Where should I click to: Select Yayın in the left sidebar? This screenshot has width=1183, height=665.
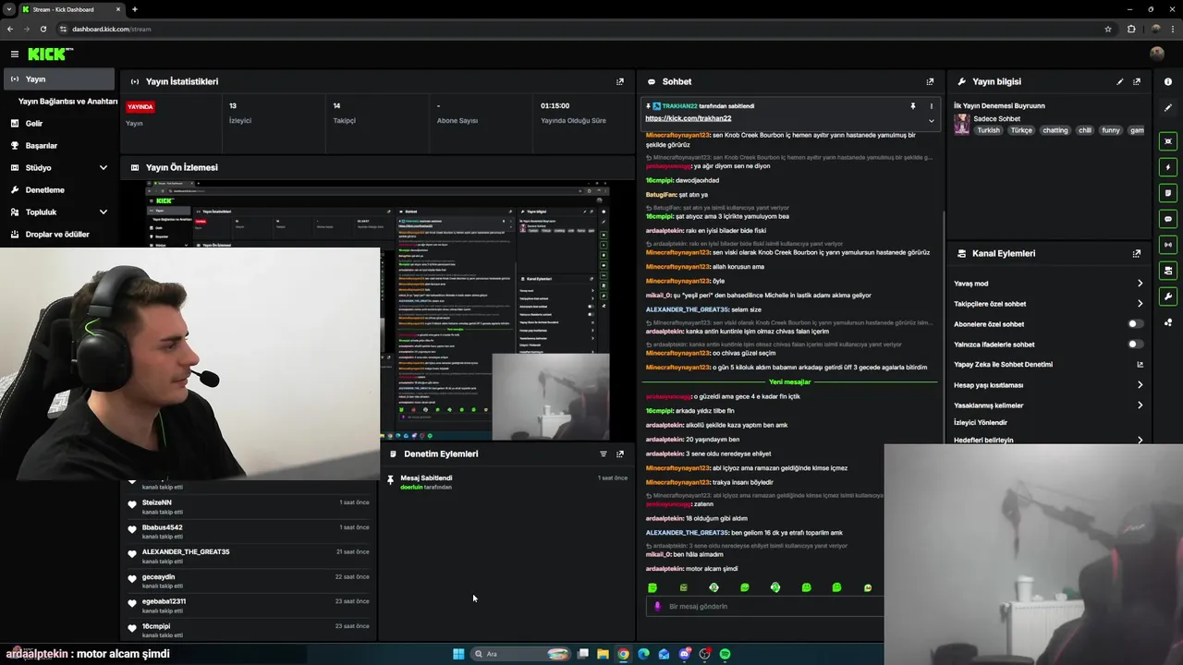click(58, 79)
